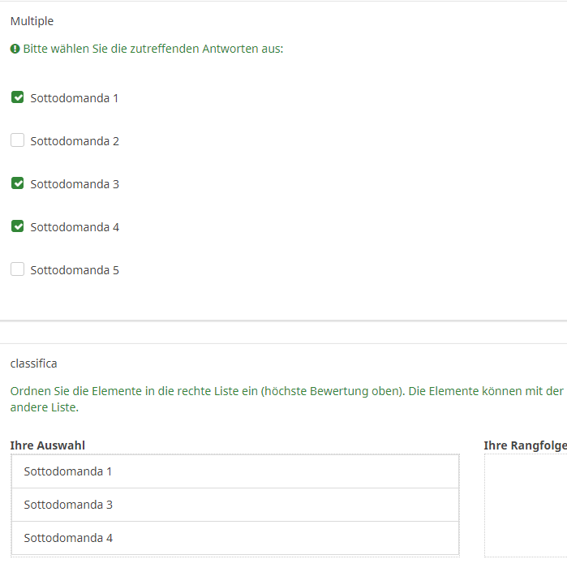Click the Sottodomanda 1 checkbox label text
Screen dimensions: 567x585
(x=75, y=98)
